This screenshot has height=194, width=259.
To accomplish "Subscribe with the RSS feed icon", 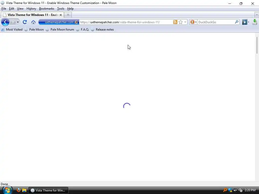I will (175, 22).
